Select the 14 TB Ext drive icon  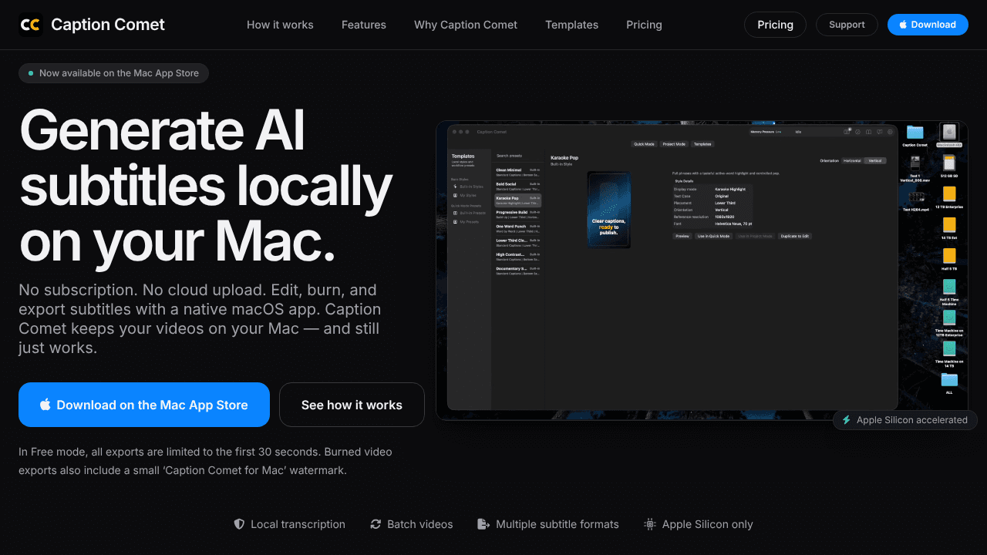(x=949, y=224)
